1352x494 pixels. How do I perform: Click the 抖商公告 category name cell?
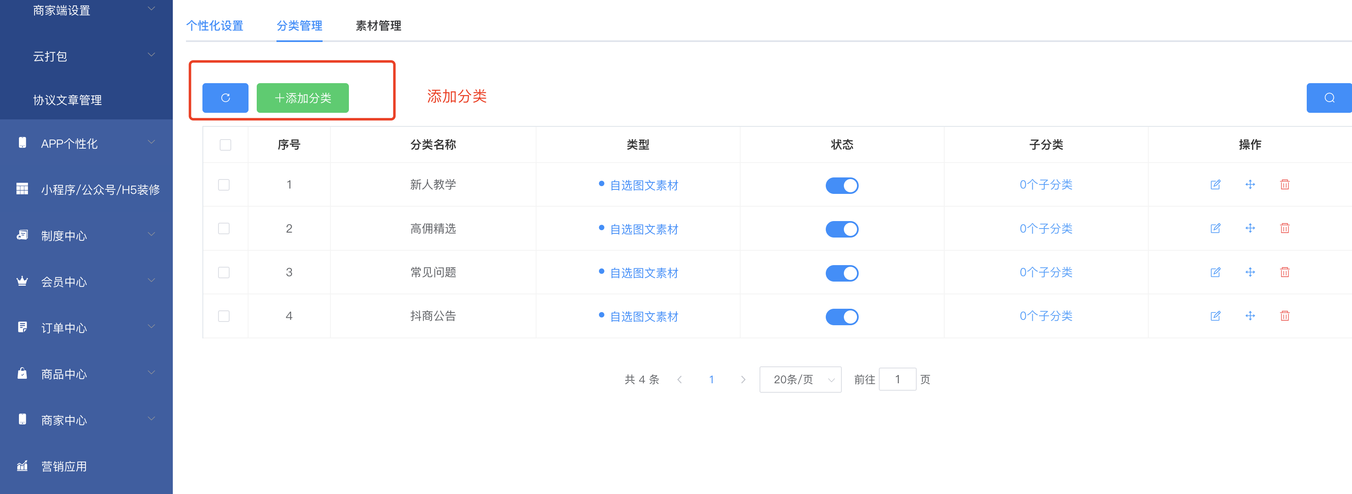coord(433,316)
